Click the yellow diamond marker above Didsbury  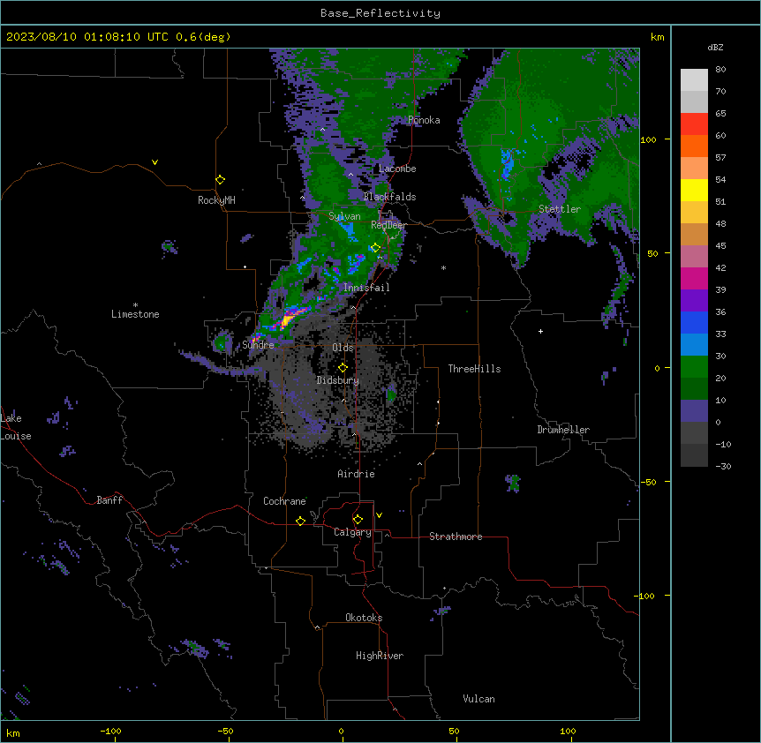tap(343, 368)
